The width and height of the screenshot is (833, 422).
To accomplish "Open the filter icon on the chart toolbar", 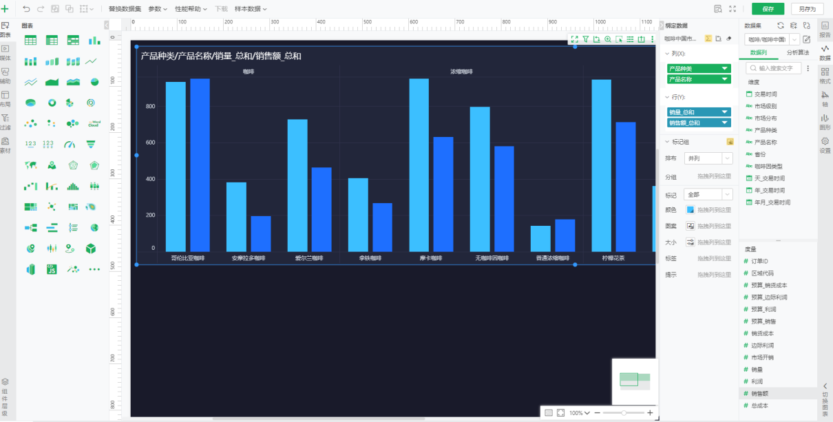I will 585,39.
